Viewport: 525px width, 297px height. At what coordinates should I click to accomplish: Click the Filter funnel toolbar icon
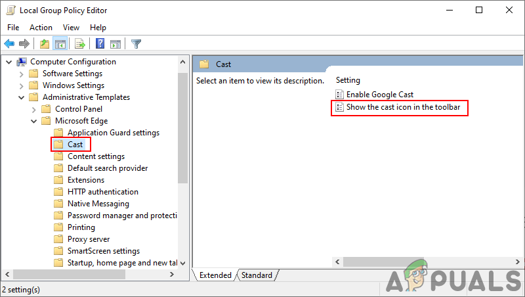click(x=136, y=43)
